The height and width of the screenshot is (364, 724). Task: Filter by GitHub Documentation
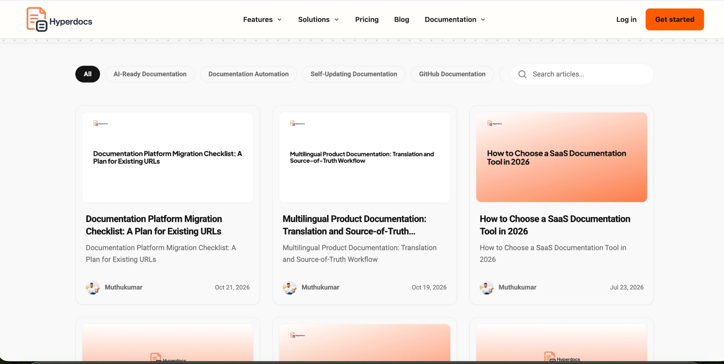point(452,74)
